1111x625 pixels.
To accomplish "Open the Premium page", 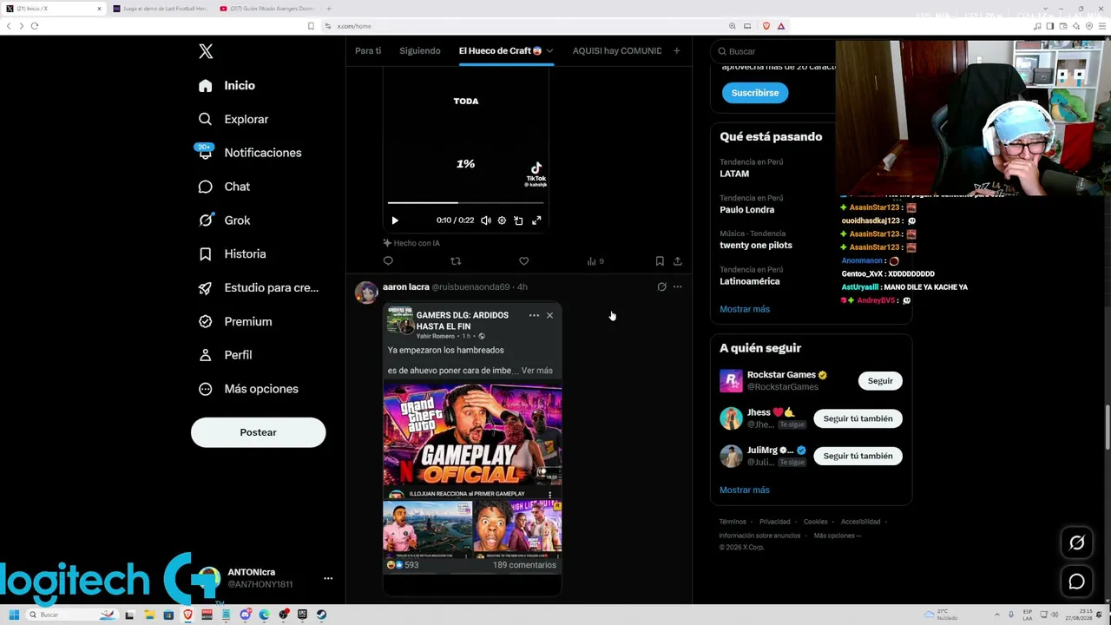I will (x=234, y=321).
